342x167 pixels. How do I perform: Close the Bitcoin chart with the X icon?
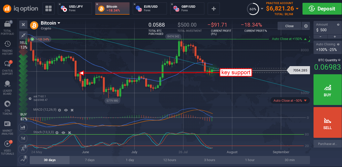click(23, 25)
